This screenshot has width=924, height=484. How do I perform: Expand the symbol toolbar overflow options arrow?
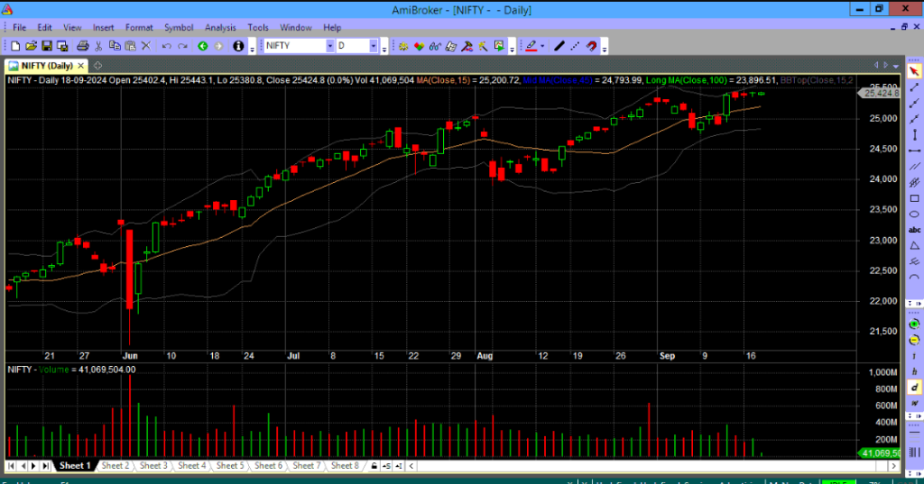[384, 48]
